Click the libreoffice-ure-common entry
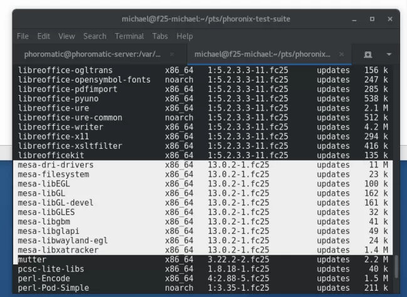 70,118
